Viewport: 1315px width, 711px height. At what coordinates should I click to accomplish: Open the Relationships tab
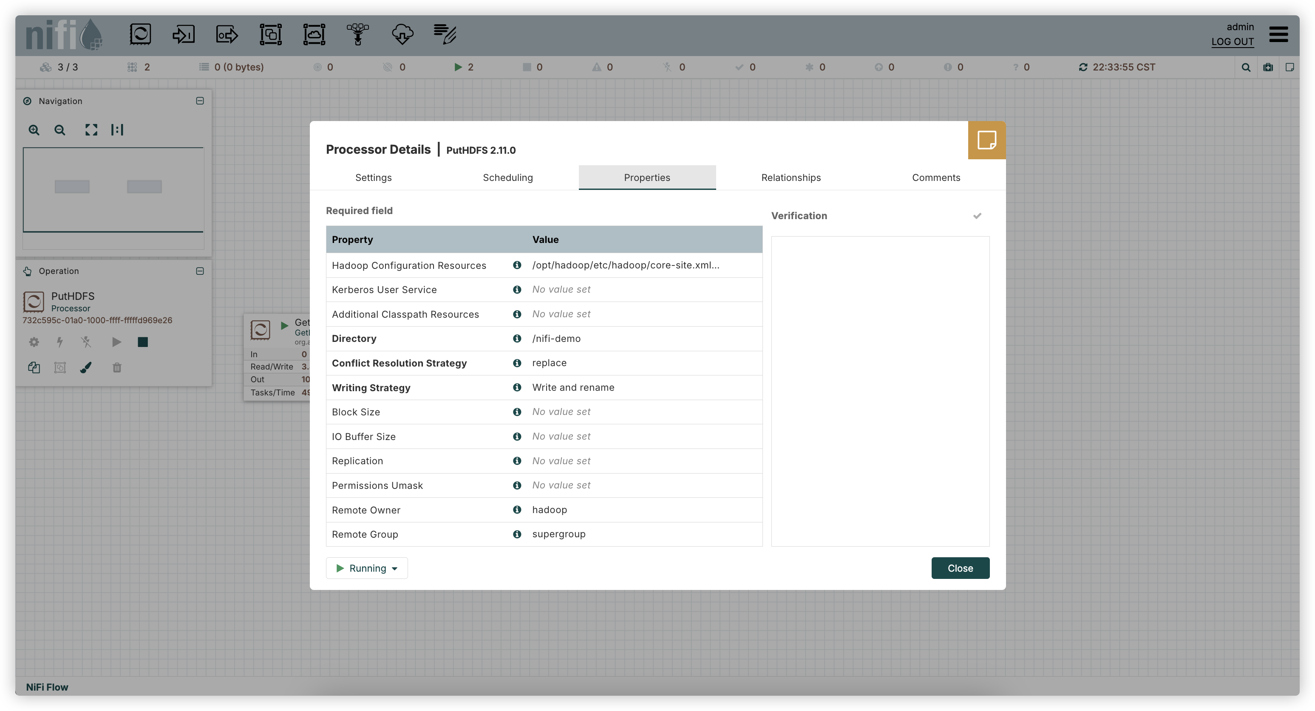pos(791,178)
